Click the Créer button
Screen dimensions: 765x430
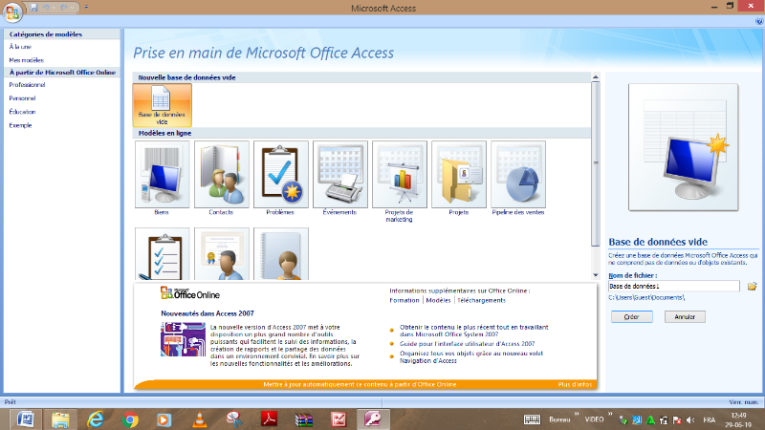point(632,317)
